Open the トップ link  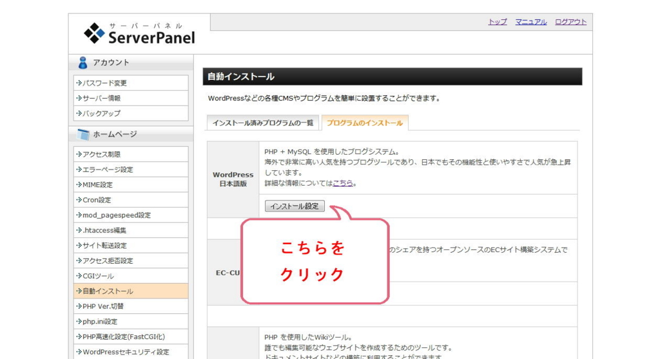click(x=498, y=22)
